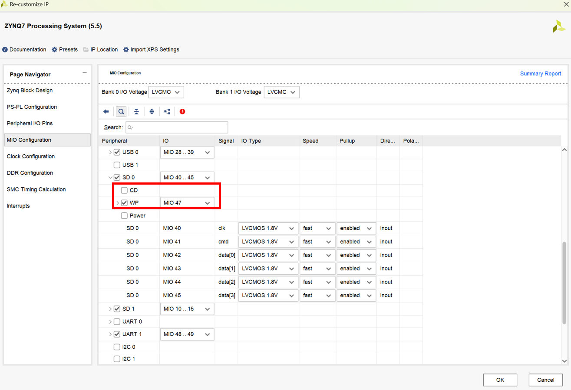Screen dimensions: 571x390
Task: Click the Documentation info icon
Action: [5, 49]
